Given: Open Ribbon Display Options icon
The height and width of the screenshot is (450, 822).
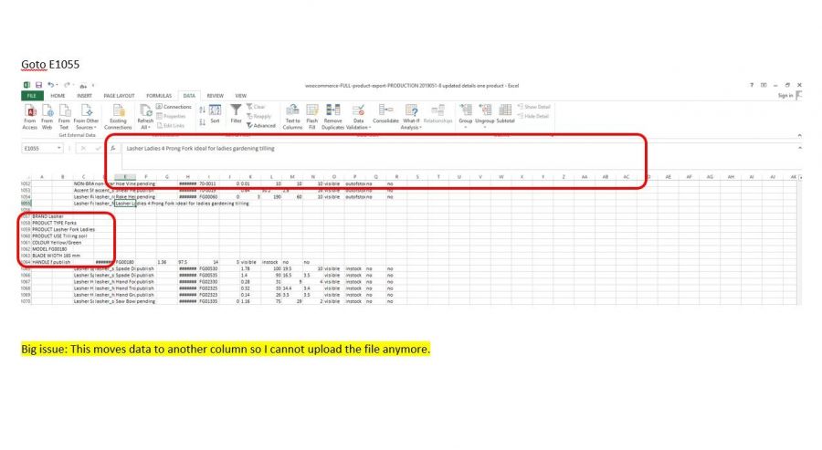Looking at the screenshot, I should (764, 85).
